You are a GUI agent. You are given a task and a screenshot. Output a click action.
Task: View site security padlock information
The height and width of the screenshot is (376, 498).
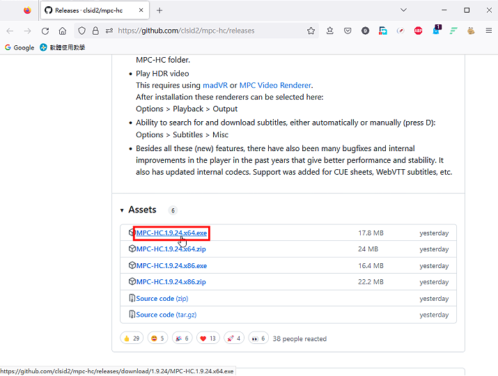tap(95, 31)
